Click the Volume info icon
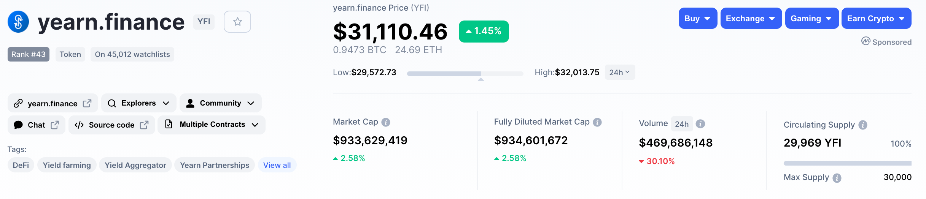The width and height of the screenshot is (926, 199). [700, 124]
